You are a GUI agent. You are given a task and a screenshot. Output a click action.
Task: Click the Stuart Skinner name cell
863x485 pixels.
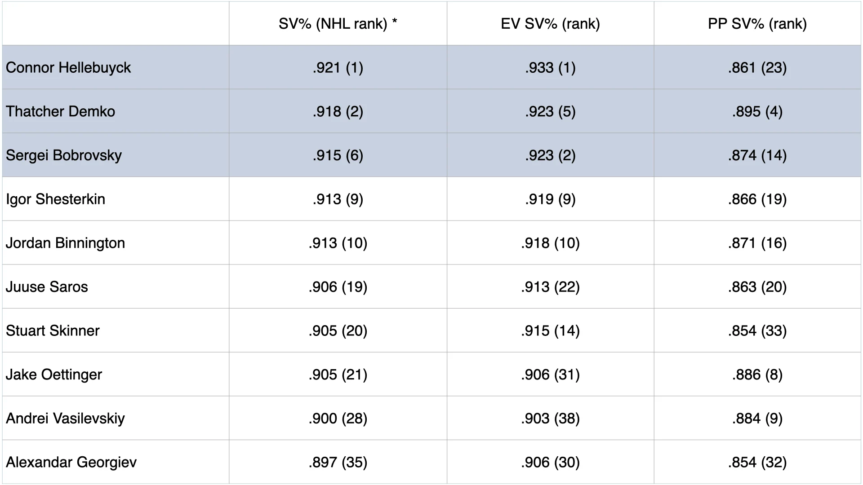(53, 331)
